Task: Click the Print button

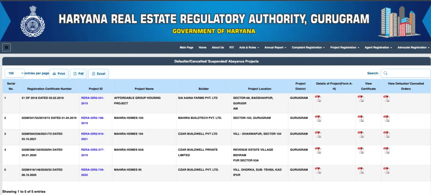Action: coord(59,74)
